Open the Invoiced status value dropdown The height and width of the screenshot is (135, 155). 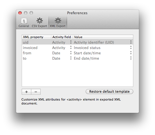click(103, 48)
